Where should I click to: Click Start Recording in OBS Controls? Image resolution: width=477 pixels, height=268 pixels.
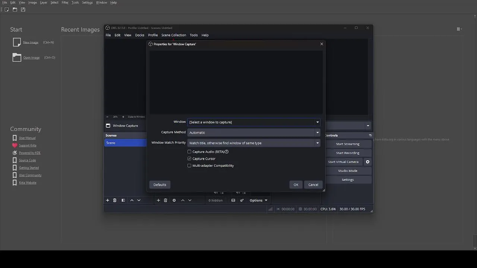[348, 153]
